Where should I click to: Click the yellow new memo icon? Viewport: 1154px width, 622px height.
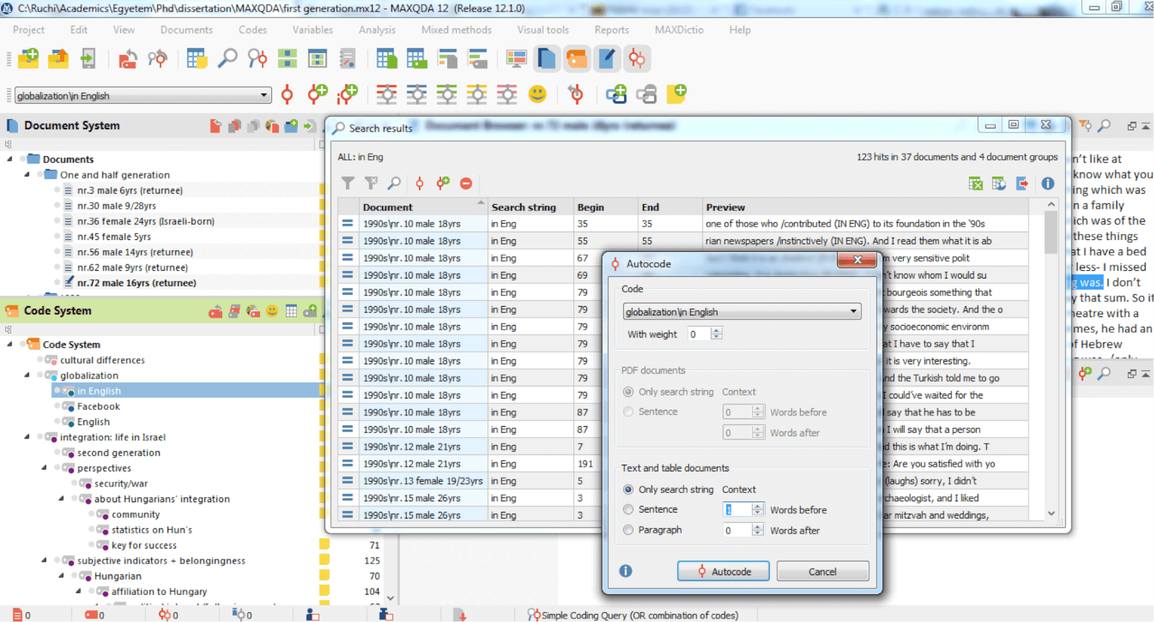point(676,94)
